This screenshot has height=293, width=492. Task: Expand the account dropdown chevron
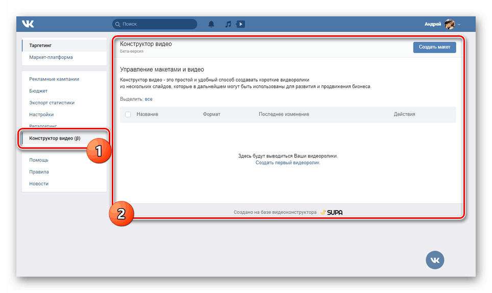click(x=459, y=24)
